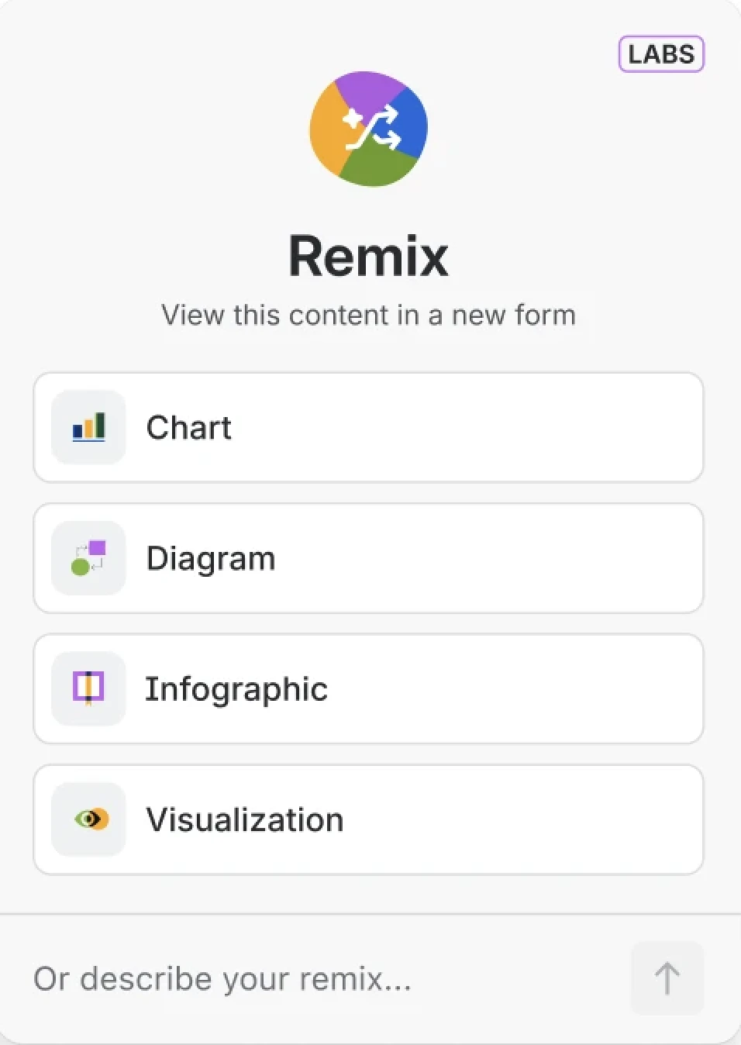Open the Chart remix option
This screenshot has height=1045, width=741.
(x=368, y=428)
